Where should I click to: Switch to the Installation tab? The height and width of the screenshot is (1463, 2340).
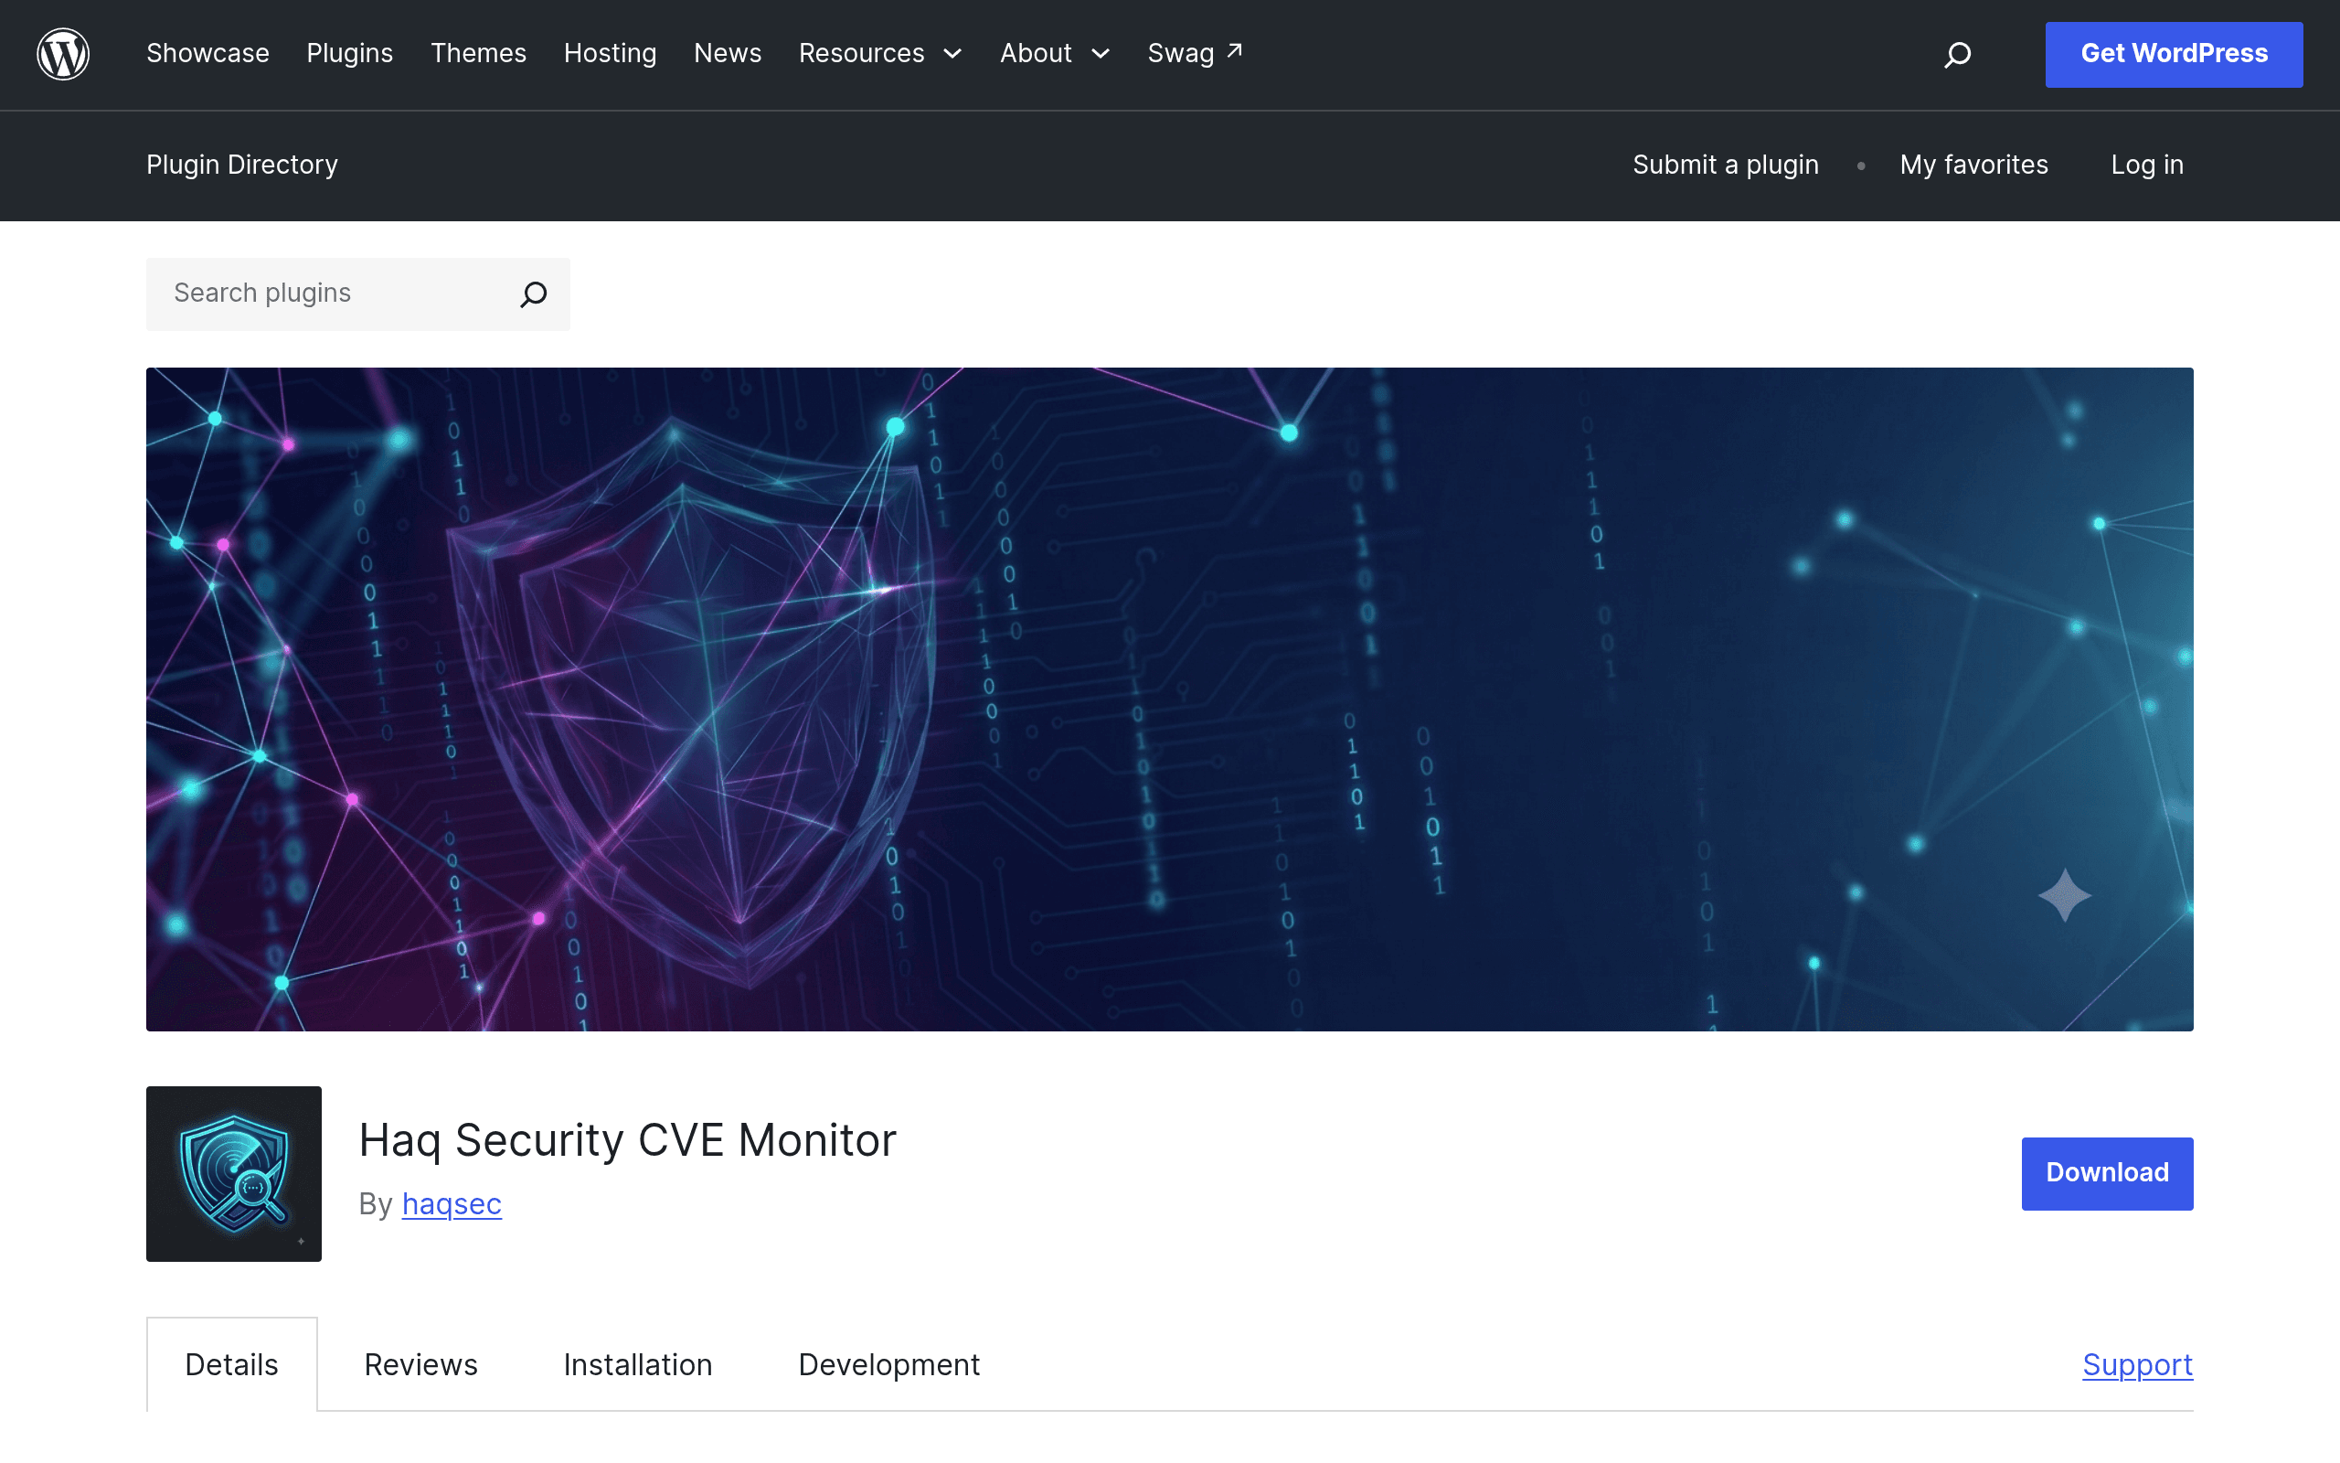pos(638,1364)
